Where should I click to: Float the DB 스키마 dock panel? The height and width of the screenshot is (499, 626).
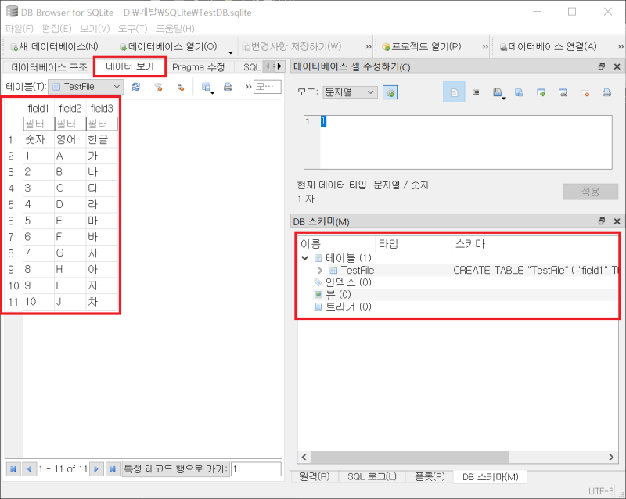pyautogui.click(x=602, y=221)
